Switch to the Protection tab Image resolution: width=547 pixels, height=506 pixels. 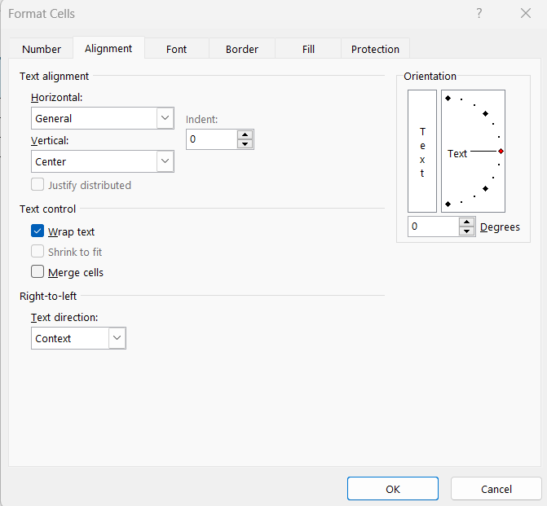[375, 49]
